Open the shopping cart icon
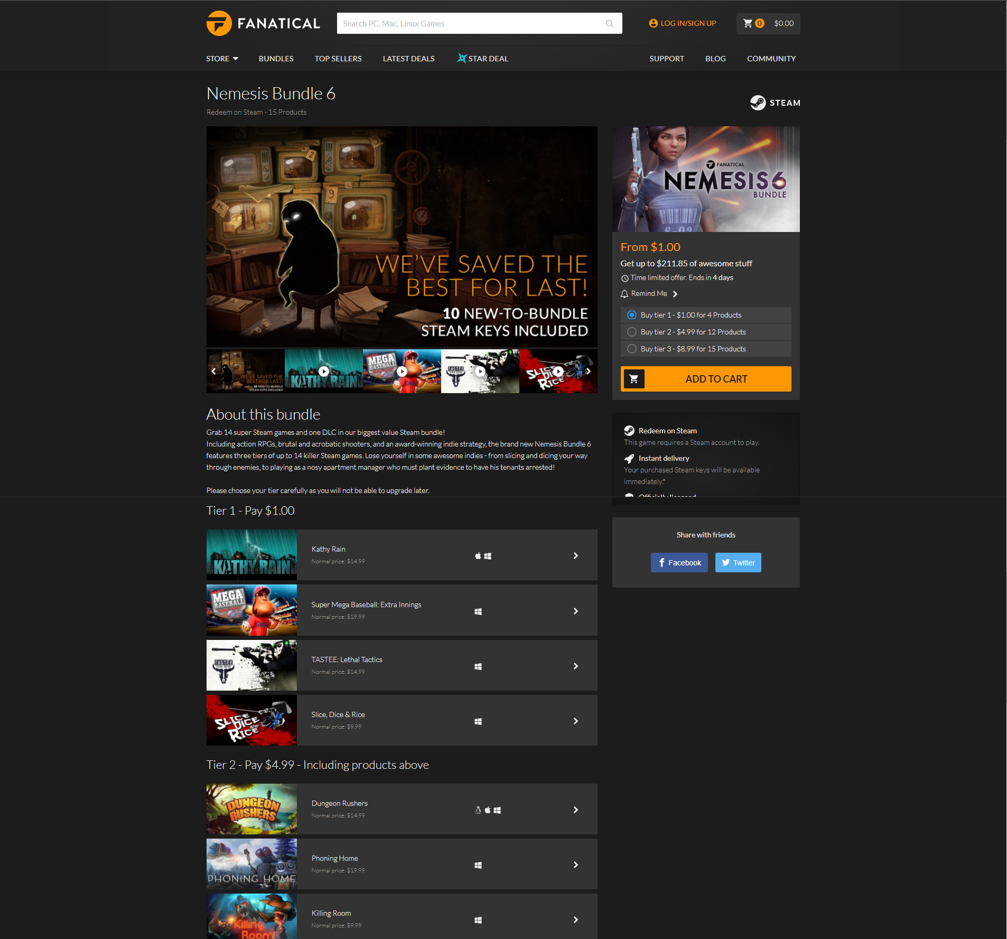Image resolution: width=1007 pixels, height=939 pixels. click(748, 23)
